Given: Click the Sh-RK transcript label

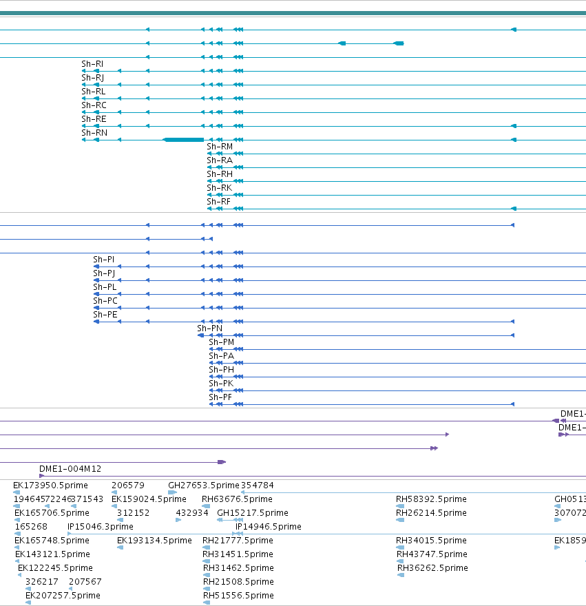Looking at the screenshot, I should point(219,188).
